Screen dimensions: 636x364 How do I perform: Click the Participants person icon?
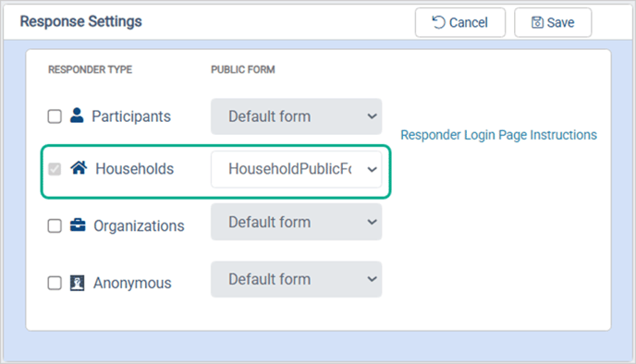tap(77, 115)
